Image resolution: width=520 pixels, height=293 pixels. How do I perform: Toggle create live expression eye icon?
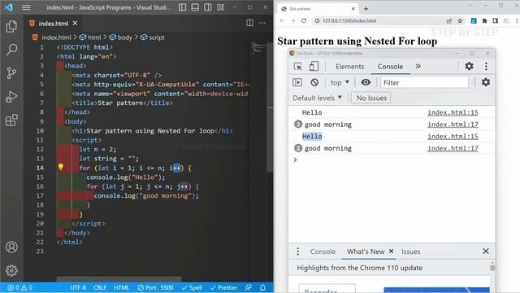(366, 82)
